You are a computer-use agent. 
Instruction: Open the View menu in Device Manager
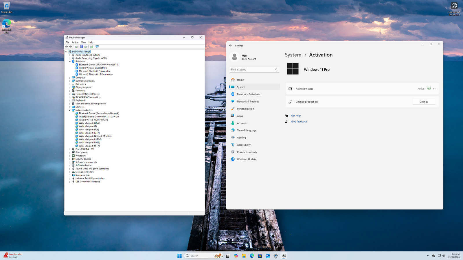(83, 42)
